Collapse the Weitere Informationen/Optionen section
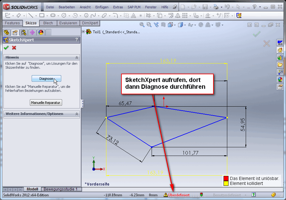 pos(77,114)
